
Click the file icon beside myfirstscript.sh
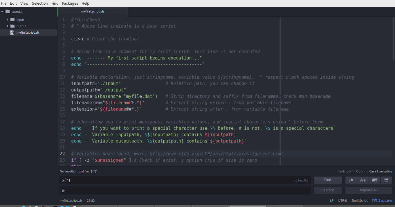click(x=12, y=33)
